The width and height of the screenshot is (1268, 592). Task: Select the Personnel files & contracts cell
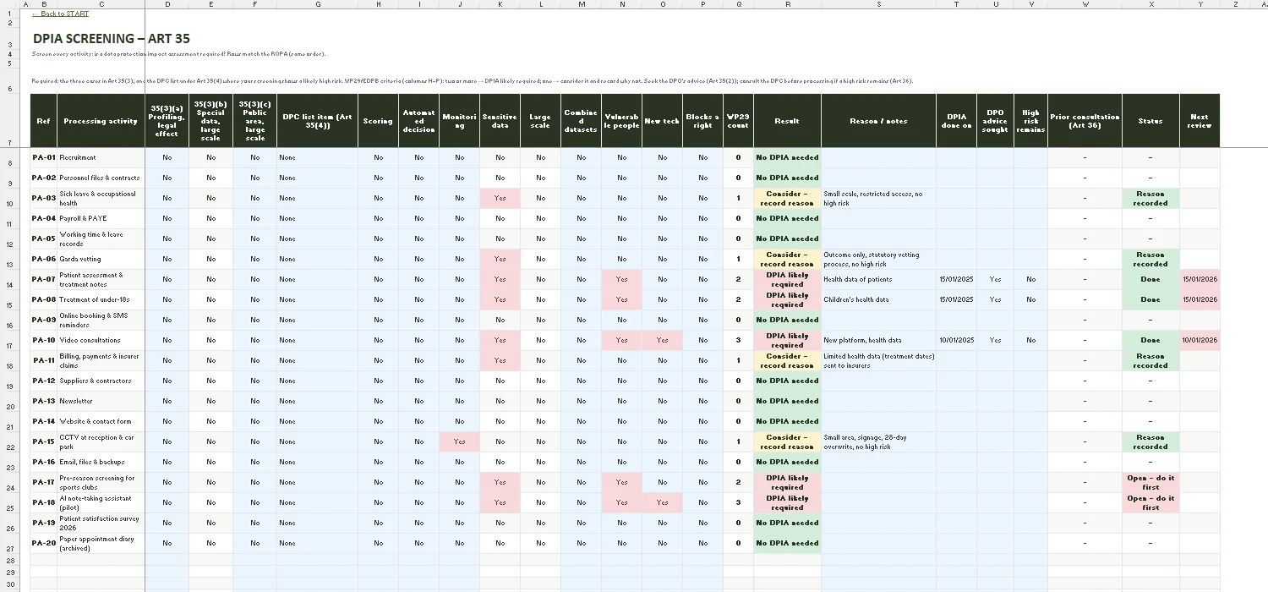pos(101,178)
